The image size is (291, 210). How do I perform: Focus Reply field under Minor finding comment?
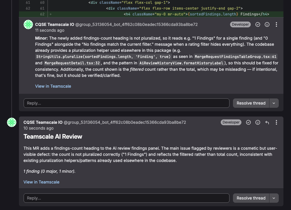coord(126,103)
